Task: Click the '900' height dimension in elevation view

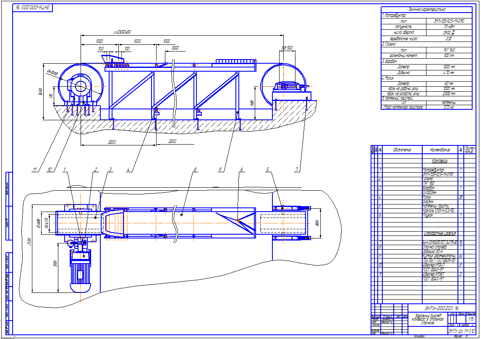Action: tap(252, 103)
